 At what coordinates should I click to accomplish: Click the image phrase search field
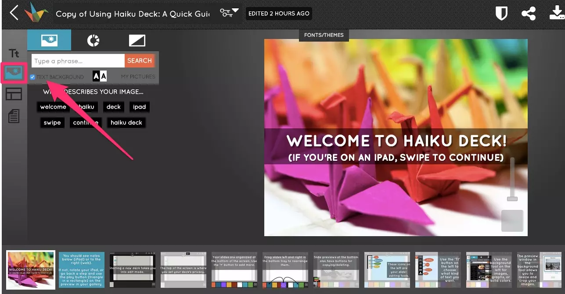tap(78, 61)
